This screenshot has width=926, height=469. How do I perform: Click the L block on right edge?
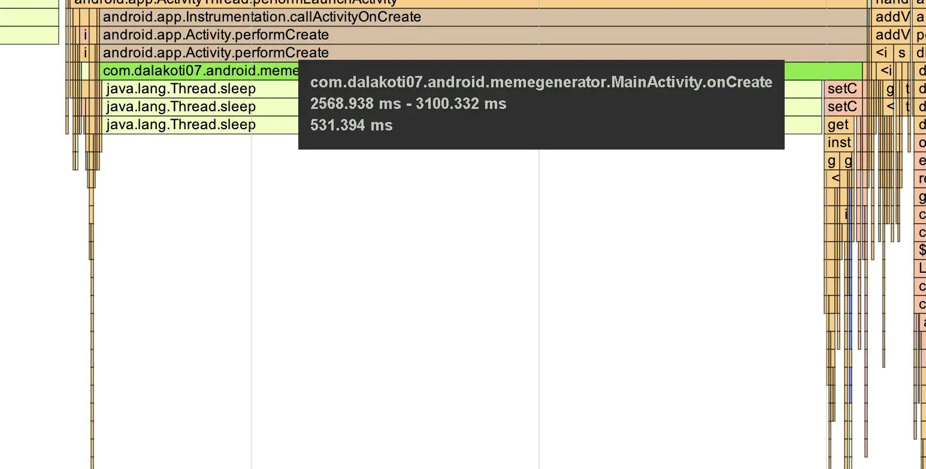tap(922, 268)
